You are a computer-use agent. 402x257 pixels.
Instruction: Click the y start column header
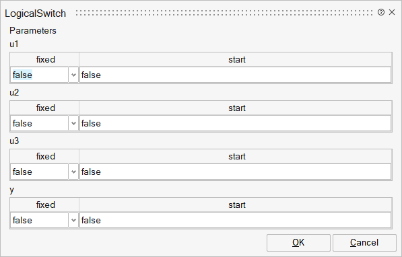coord(236,205)
